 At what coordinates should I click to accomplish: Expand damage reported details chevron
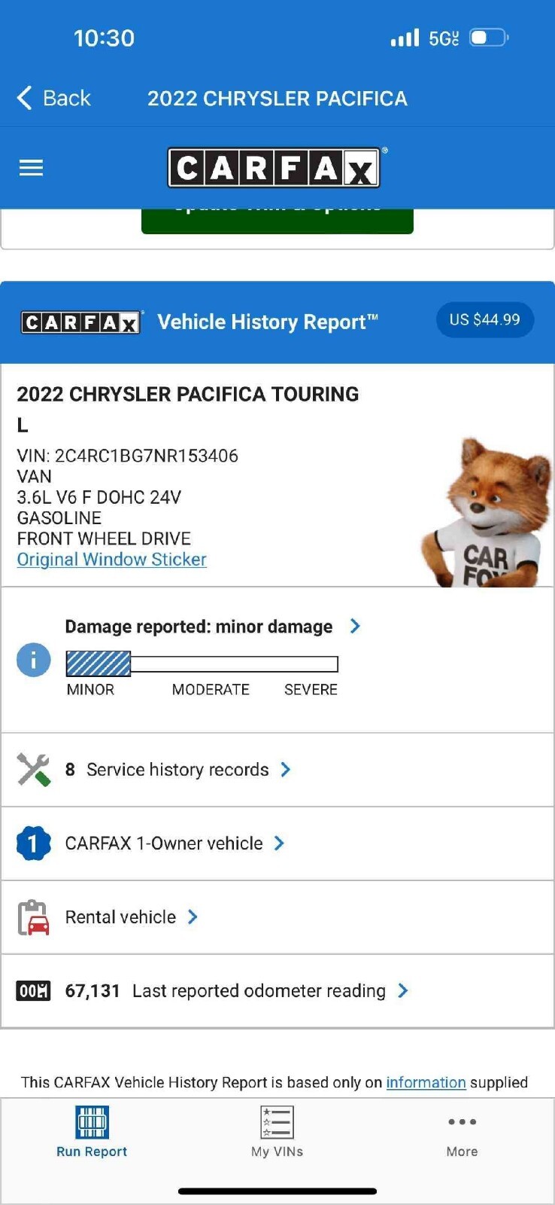[355, 626]
